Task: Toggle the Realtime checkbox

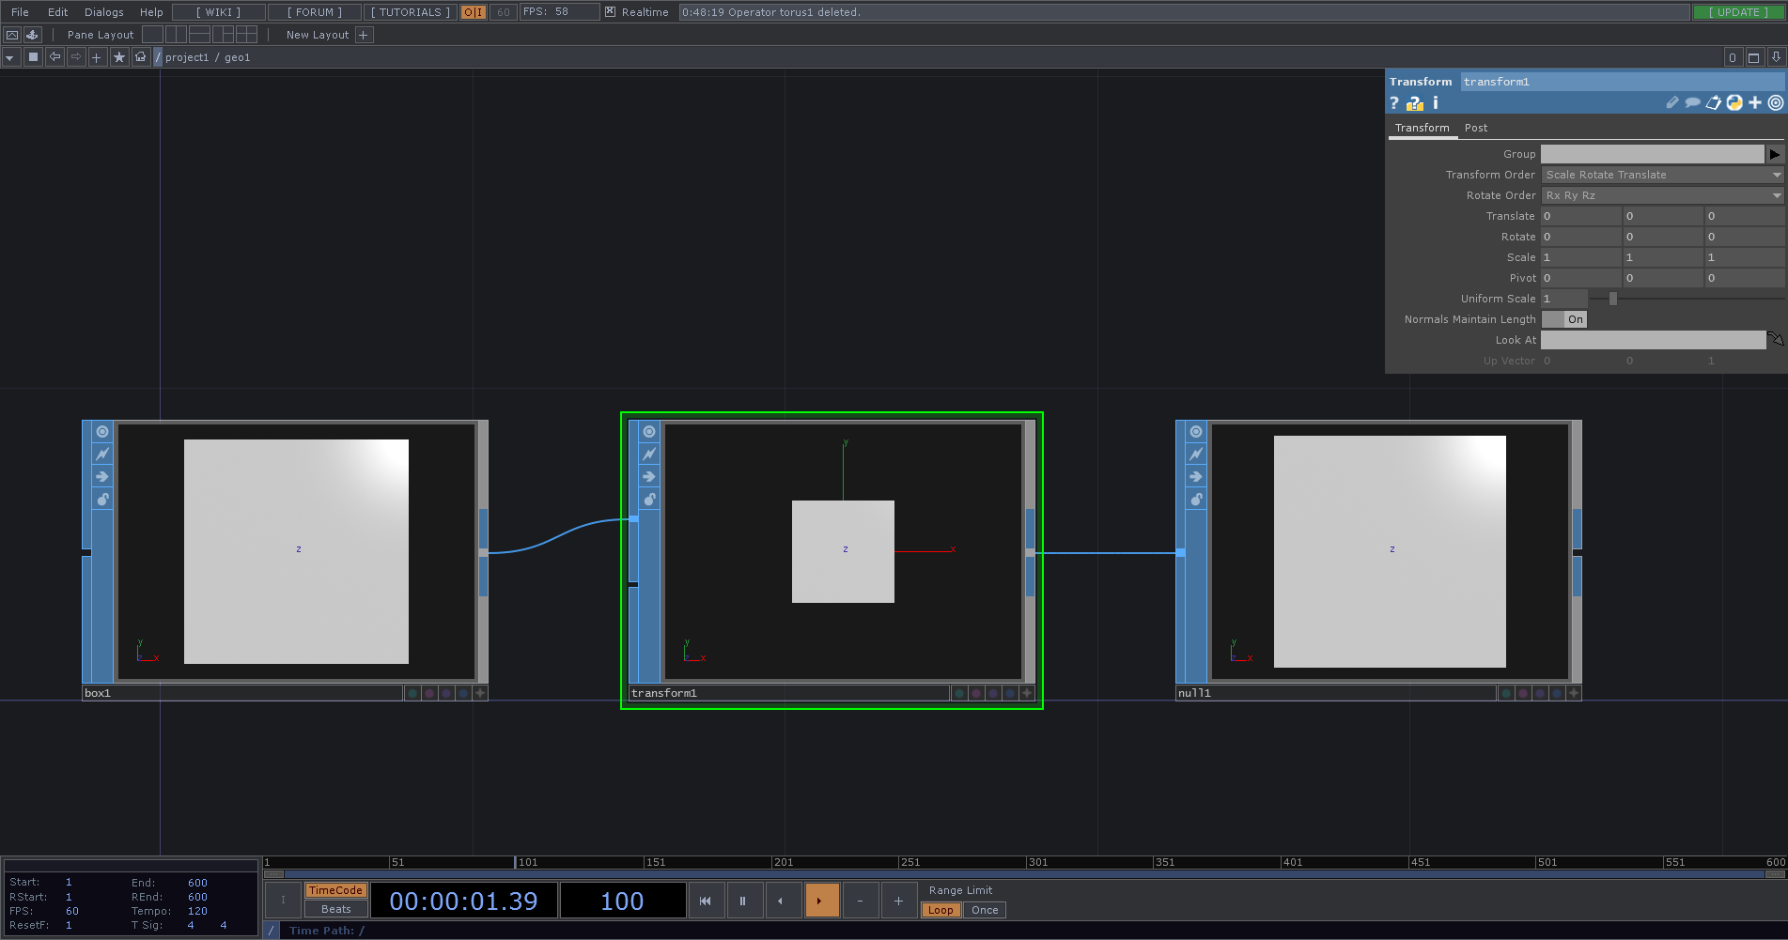Action: click(x=611, y=12)
